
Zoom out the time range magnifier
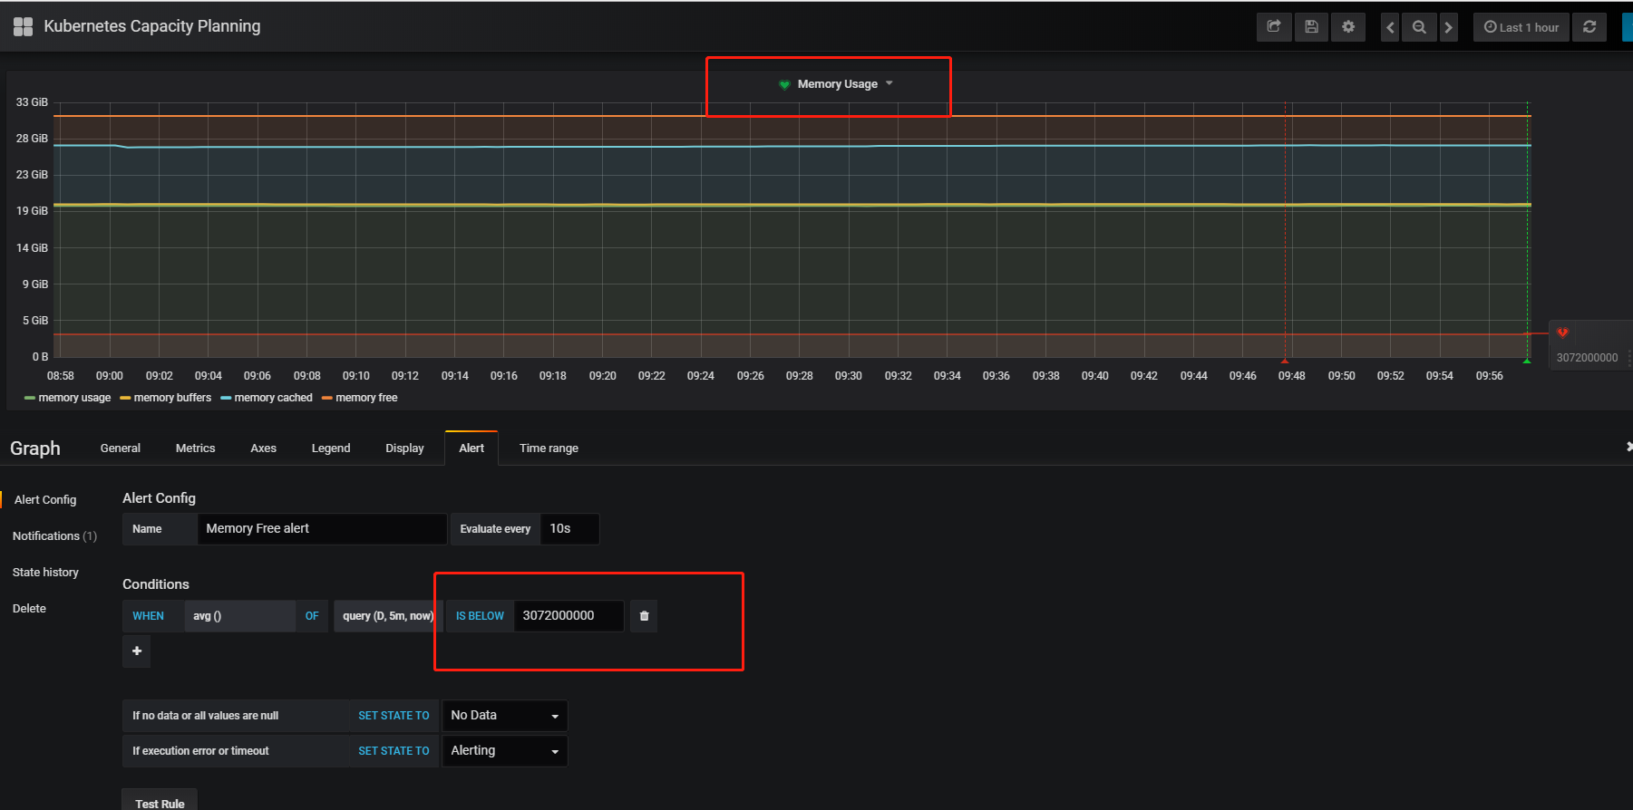click(x=1419, y=27)
